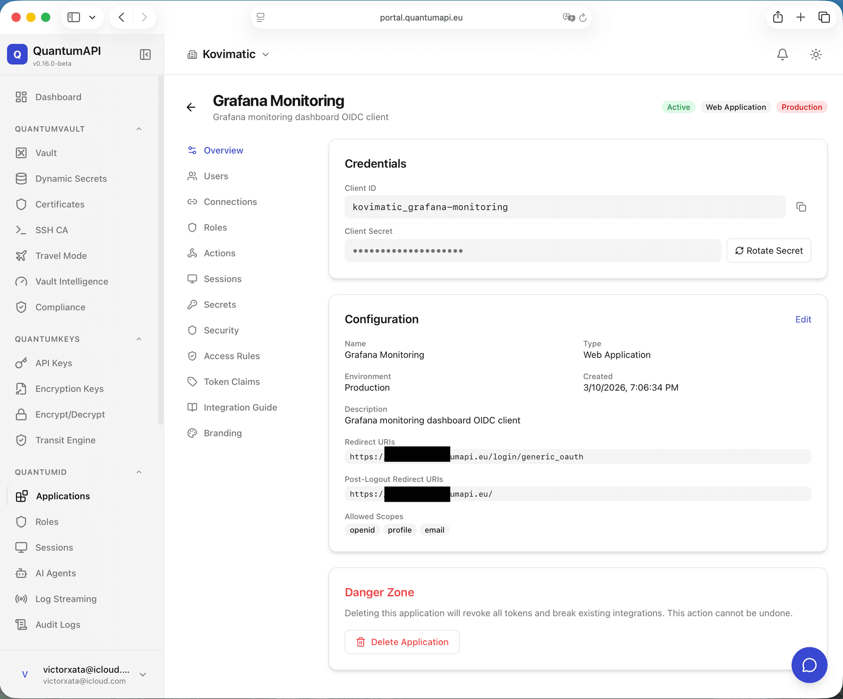Open SSH CA settings

point(51,229)
